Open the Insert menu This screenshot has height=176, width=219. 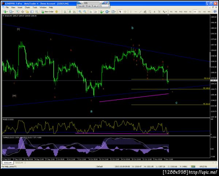click(x=20, y=7)
